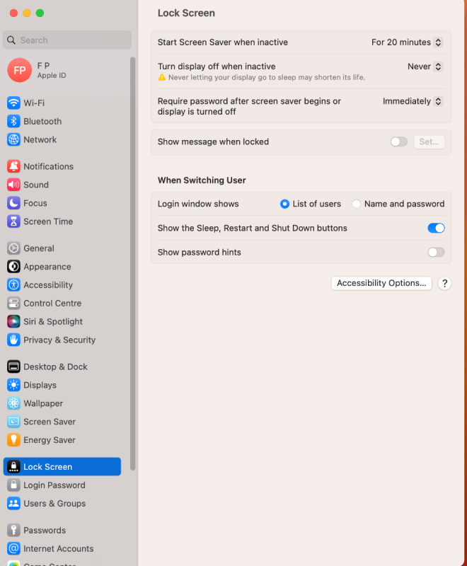Click the yellow warning triangle icon
467x566 pixels.
point(162,77)
